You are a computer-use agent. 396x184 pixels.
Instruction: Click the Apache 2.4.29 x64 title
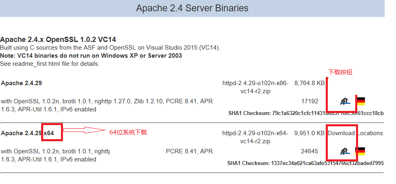27,133
